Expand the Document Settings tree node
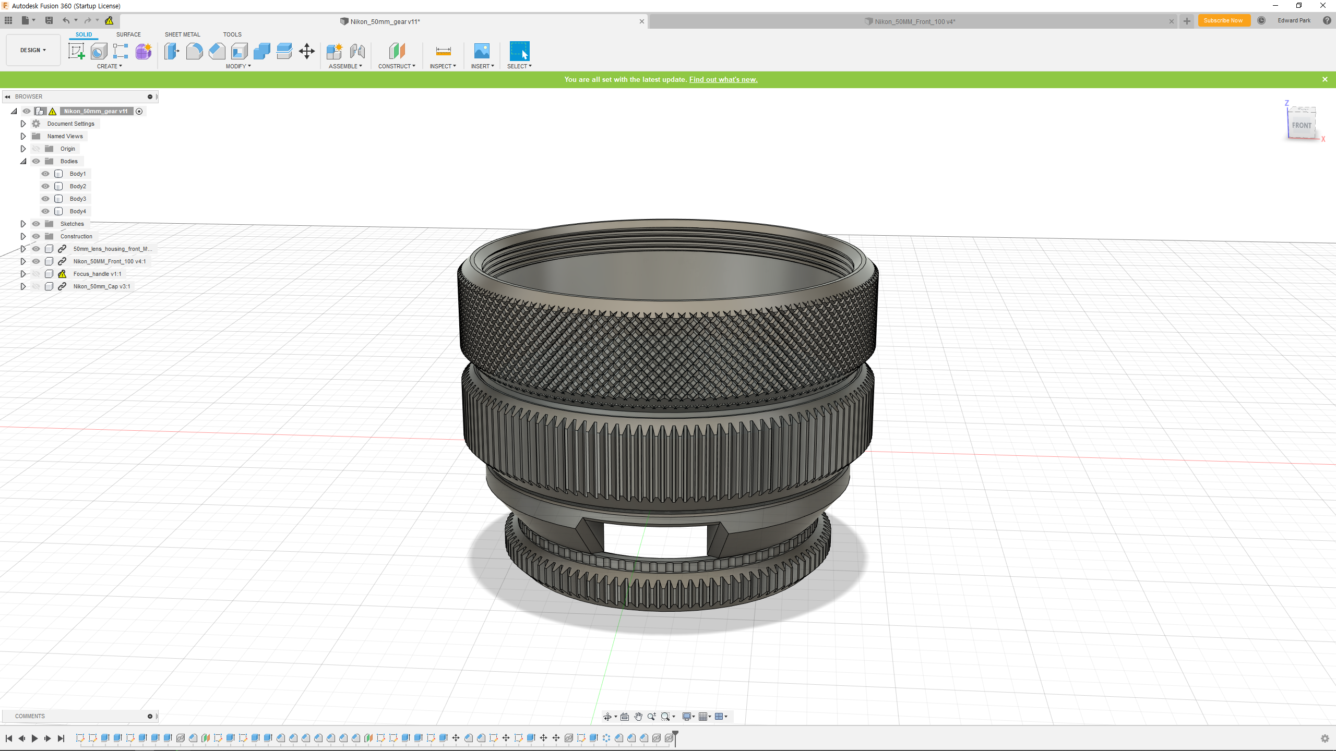 [23, 124]
